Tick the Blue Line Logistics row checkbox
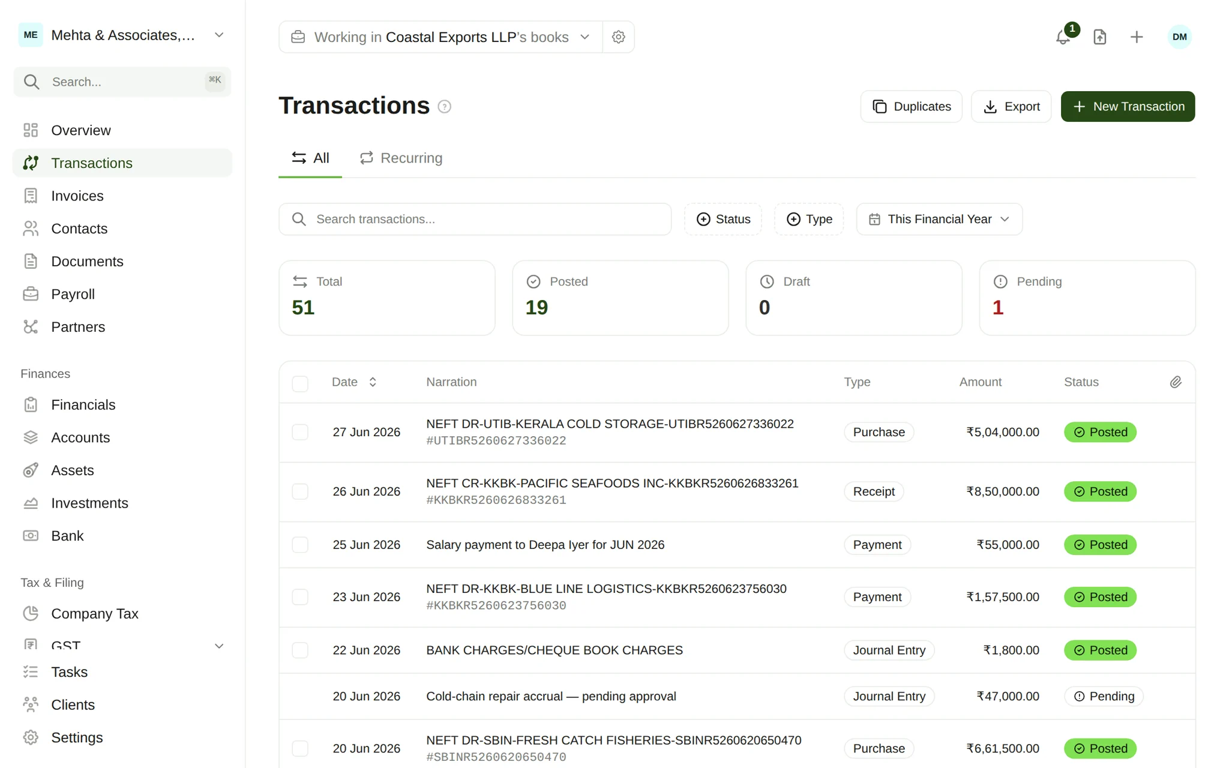Screen dimensions: 1229x768 tap(300, 597)
